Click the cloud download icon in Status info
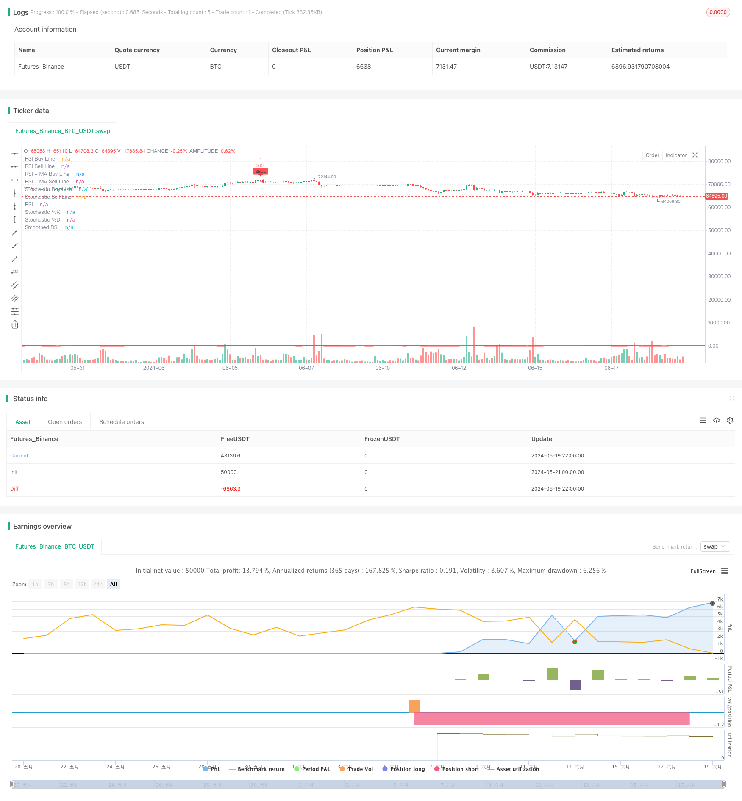742x801 pixels. [717, 420]
